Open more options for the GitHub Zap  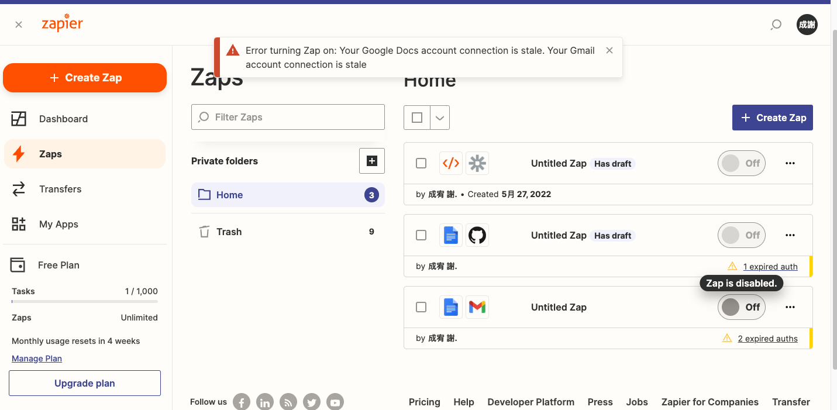pos(790,235)
